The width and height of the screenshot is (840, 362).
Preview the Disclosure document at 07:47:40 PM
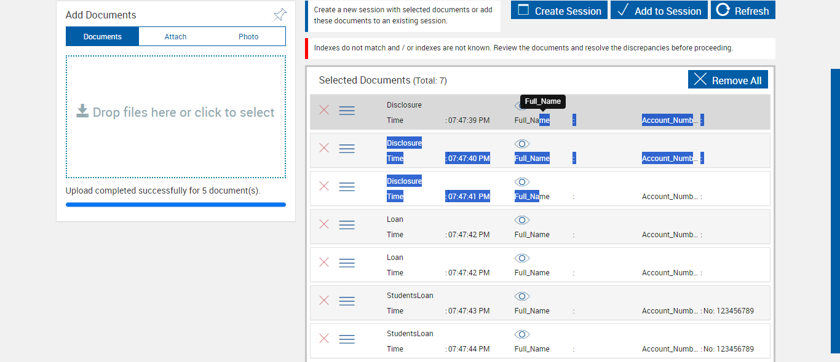coord(522,144)
